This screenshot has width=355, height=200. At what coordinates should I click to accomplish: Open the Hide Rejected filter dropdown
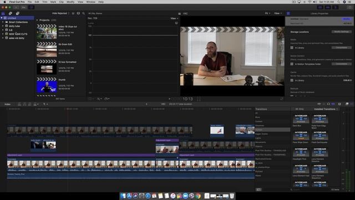pyautogui.click(x=60, y=13)
